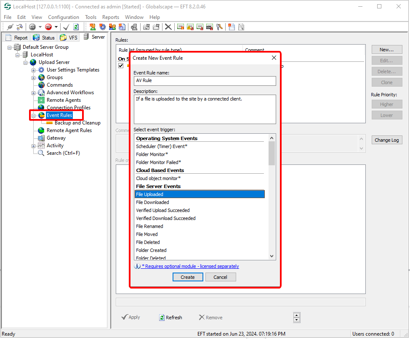410x339 pixels.
Task: Switch to the Report tab
Action: click(x=17, y=37)
